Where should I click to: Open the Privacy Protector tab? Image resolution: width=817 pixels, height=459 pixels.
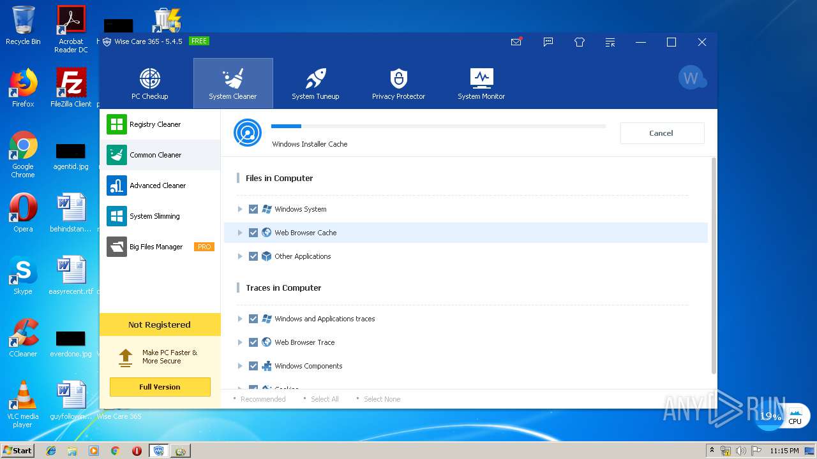[x=398, y=84]
